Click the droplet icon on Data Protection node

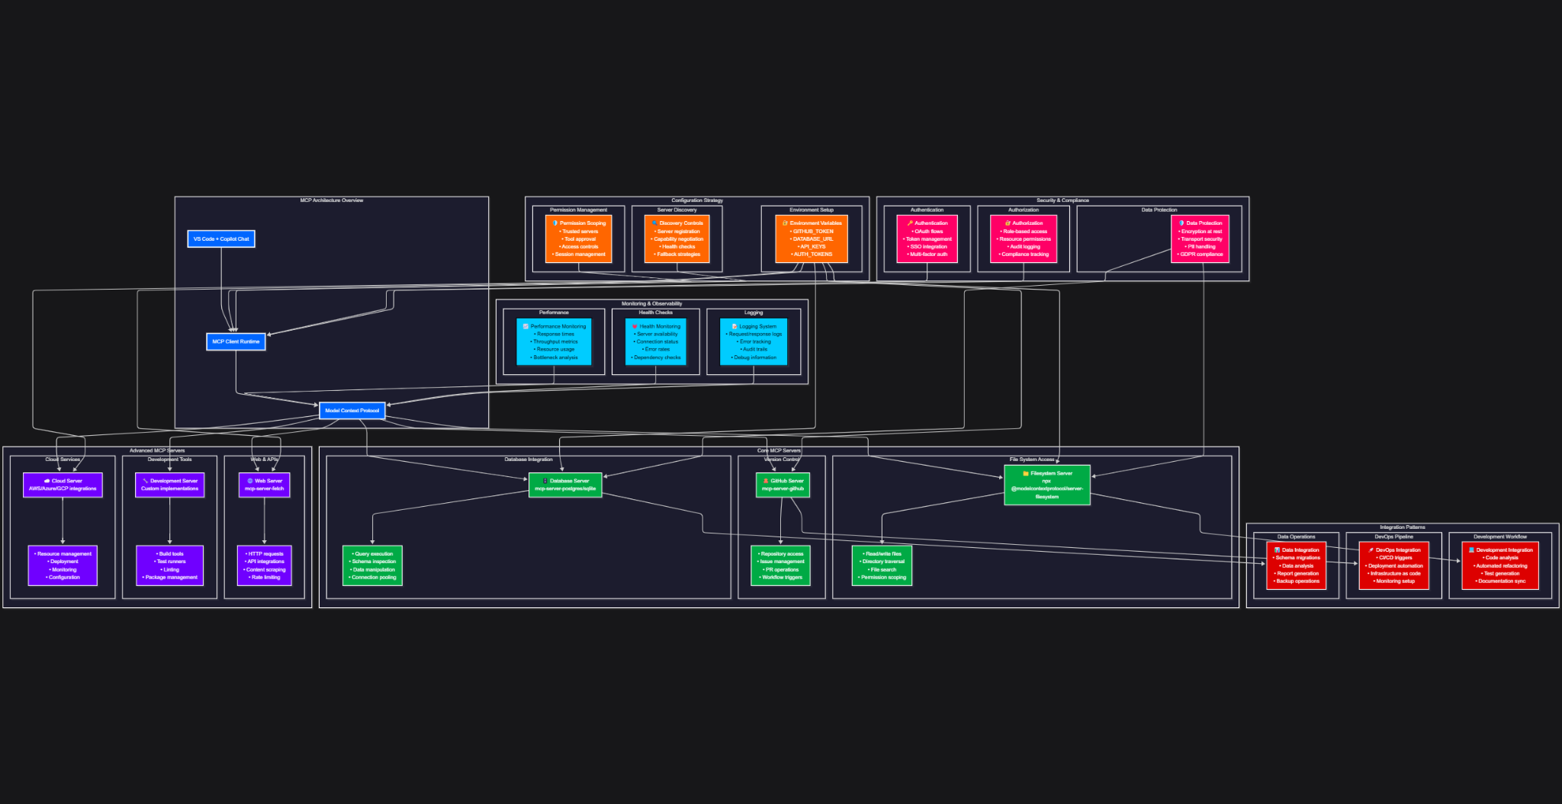point(1181,223)
